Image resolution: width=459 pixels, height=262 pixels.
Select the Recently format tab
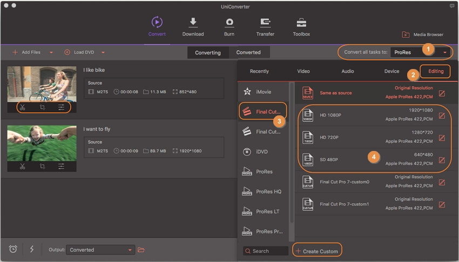[x=259, y=71]
